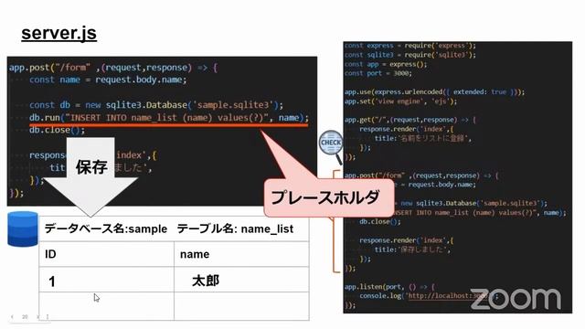
Task: Select the table cell containing 1
Action: pyautogui.click(x=106, y=280)
